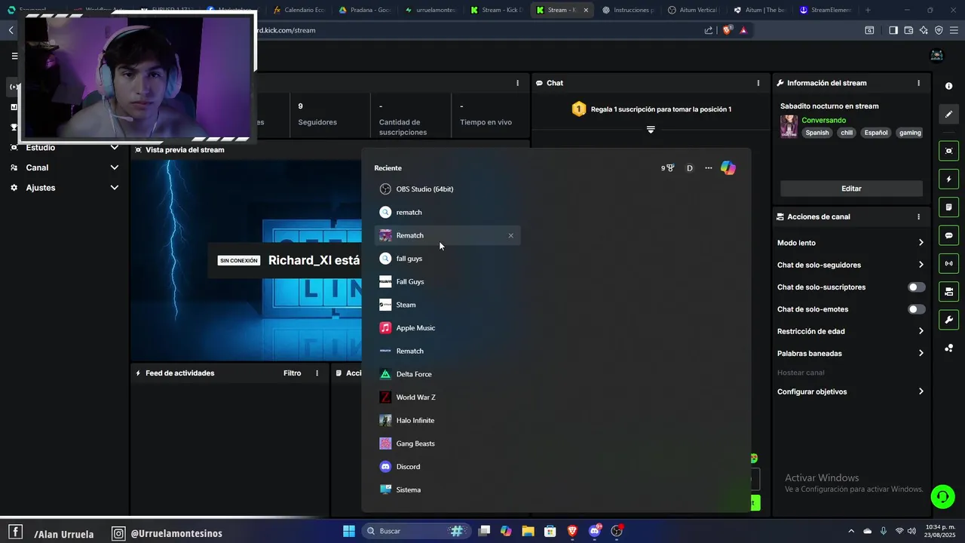
Task: Open Información del stream panel options menu
Action: pyautogui.click(x=918, y=83)
